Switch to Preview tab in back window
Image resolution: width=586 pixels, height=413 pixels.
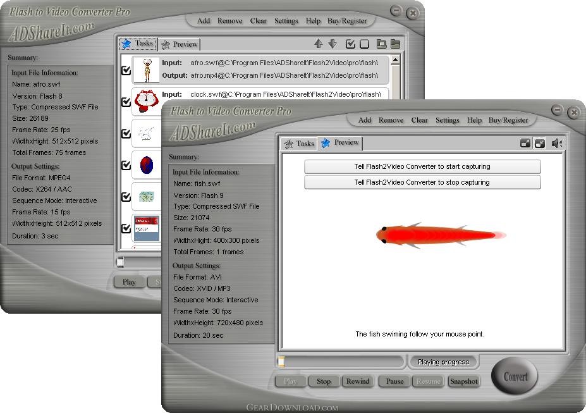pyautogui.click(x=180, y=44)
